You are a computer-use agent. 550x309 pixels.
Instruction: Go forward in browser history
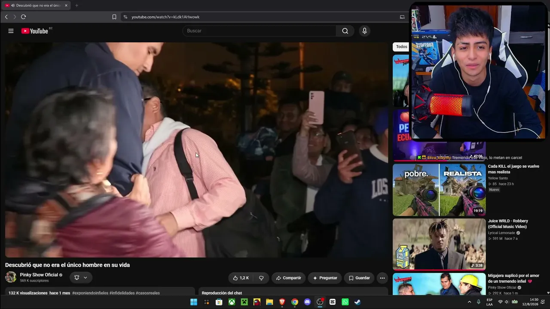coord(15,17)
